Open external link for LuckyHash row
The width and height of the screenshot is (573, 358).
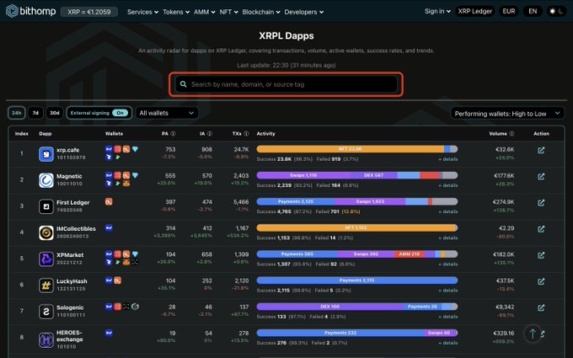[x=541, y=281]
